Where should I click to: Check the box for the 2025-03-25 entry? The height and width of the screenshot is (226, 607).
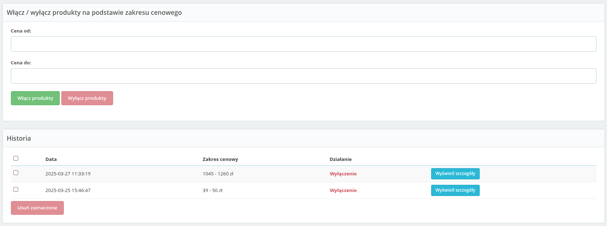coord(16,189)
